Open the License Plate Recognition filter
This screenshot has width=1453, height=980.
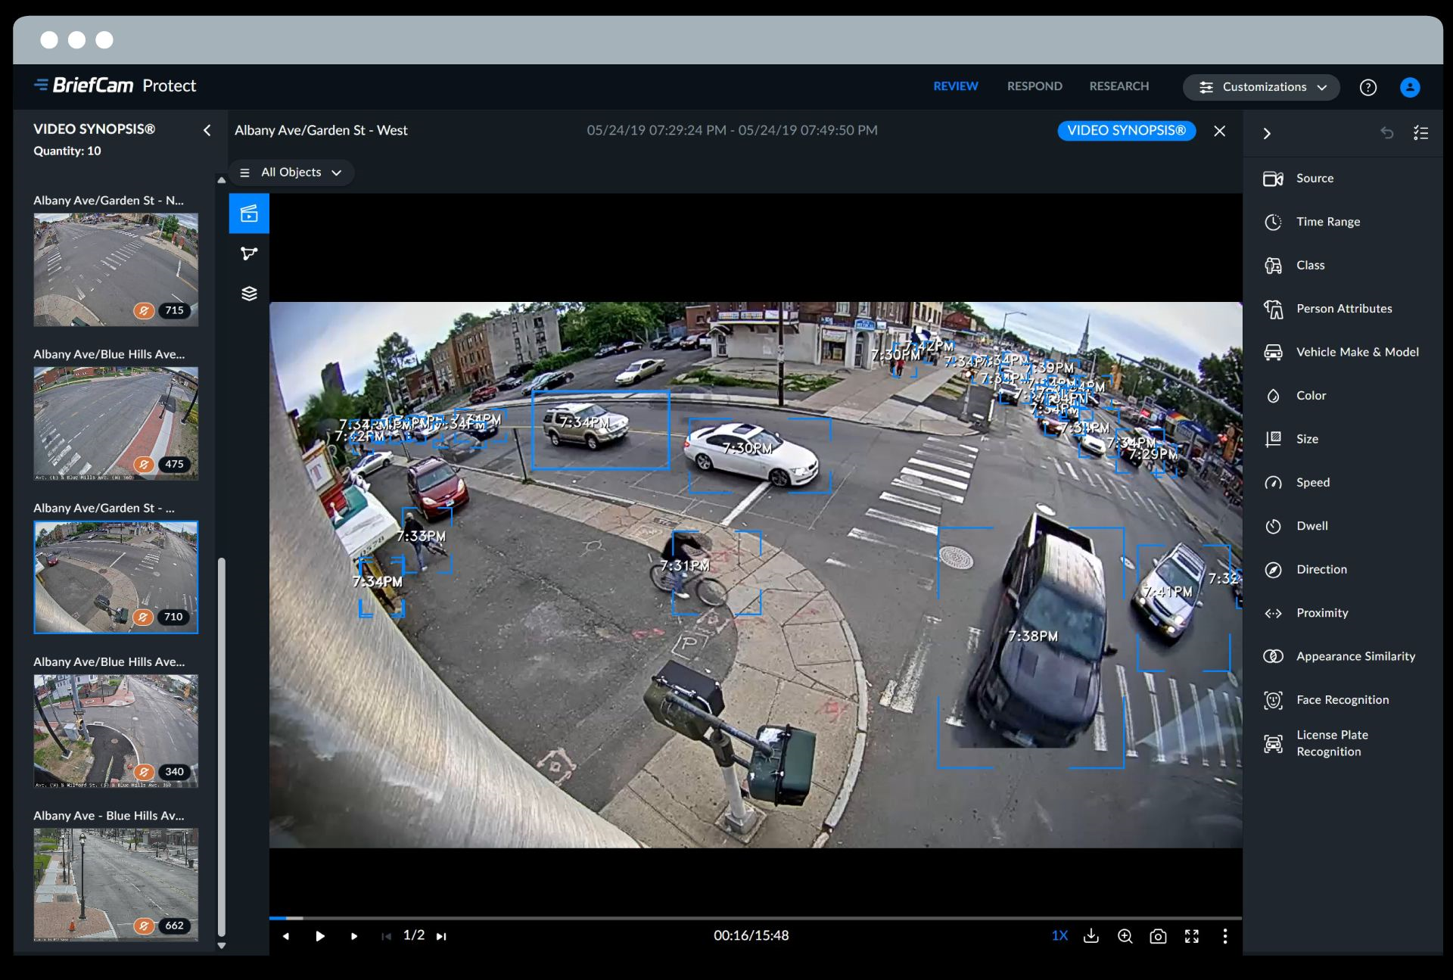[x=1331, y=743]
